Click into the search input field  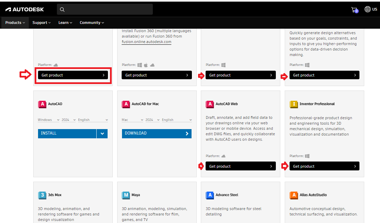pyautogui.click(x=105, y=10)
